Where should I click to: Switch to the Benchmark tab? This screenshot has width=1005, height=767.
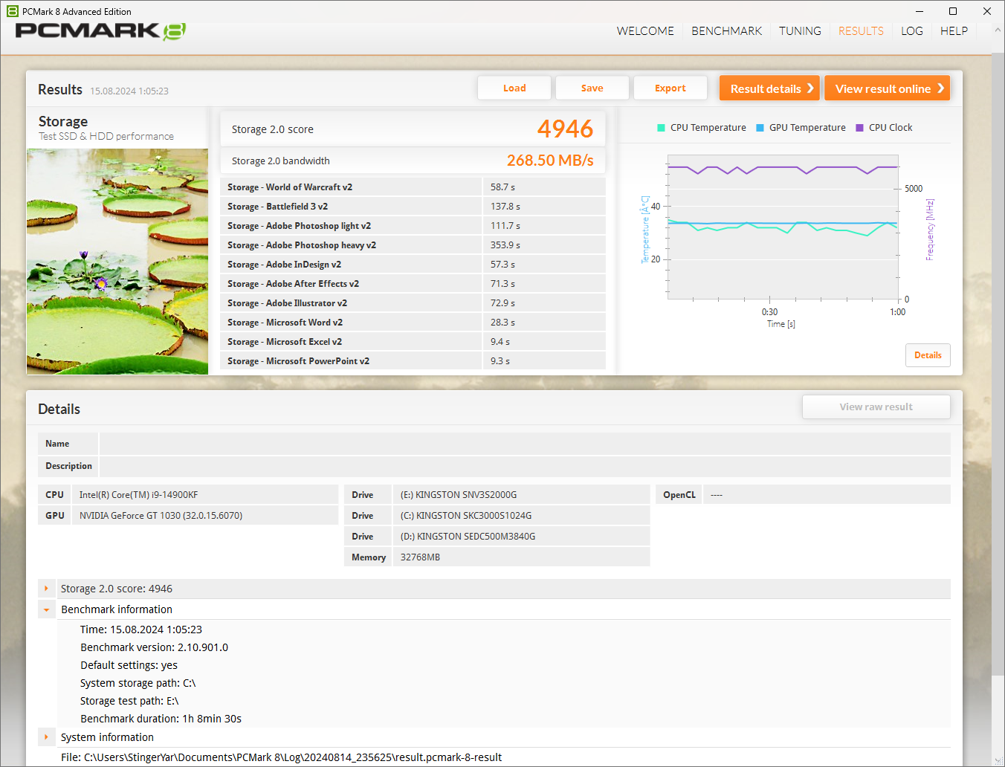[727, 31]
